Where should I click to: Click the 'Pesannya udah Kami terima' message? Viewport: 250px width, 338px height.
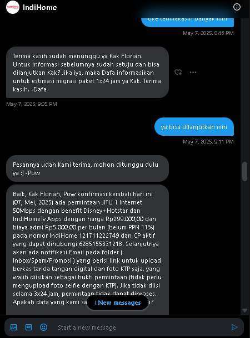click(x=87, y=168)
